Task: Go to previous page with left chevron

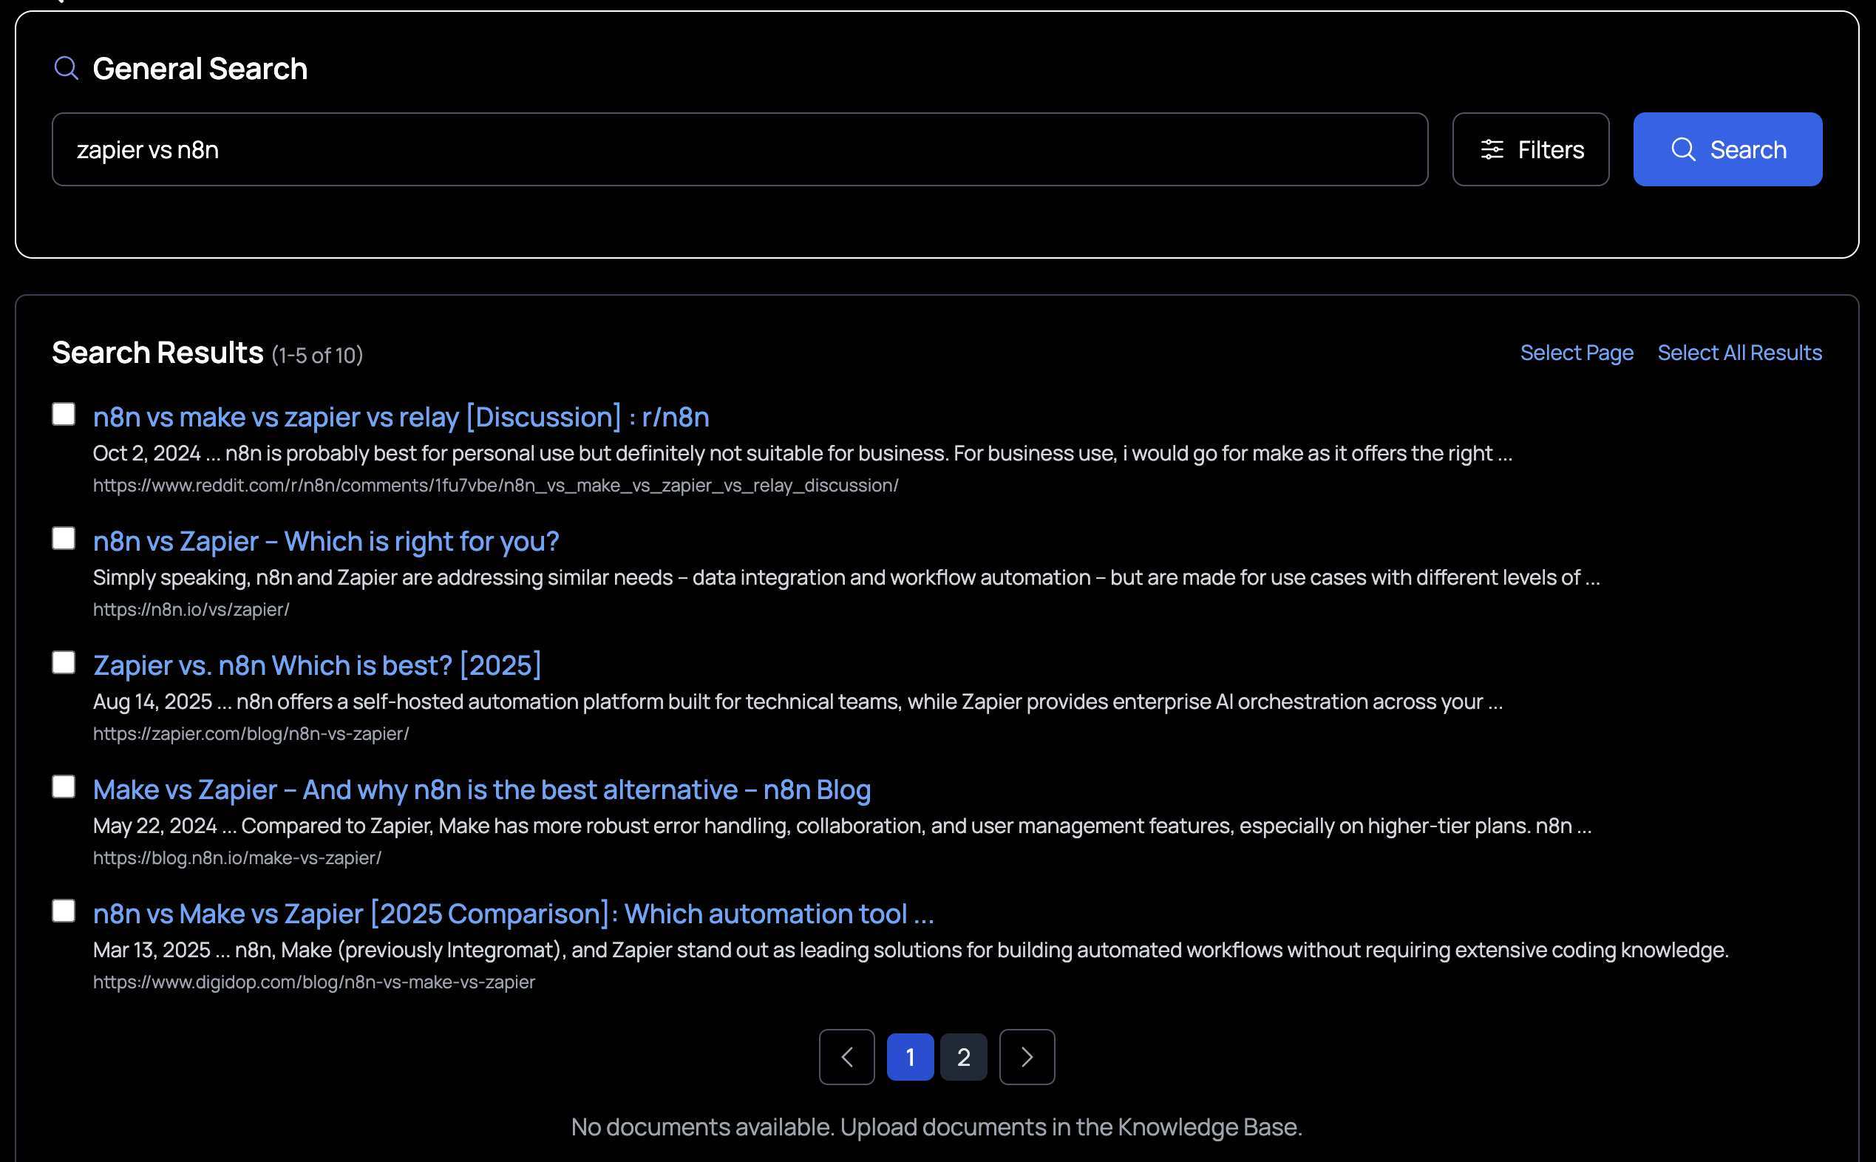Action: click(846, 1058)
